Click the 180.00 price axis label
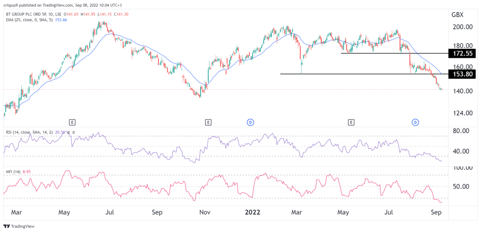 tap(462, 45)
